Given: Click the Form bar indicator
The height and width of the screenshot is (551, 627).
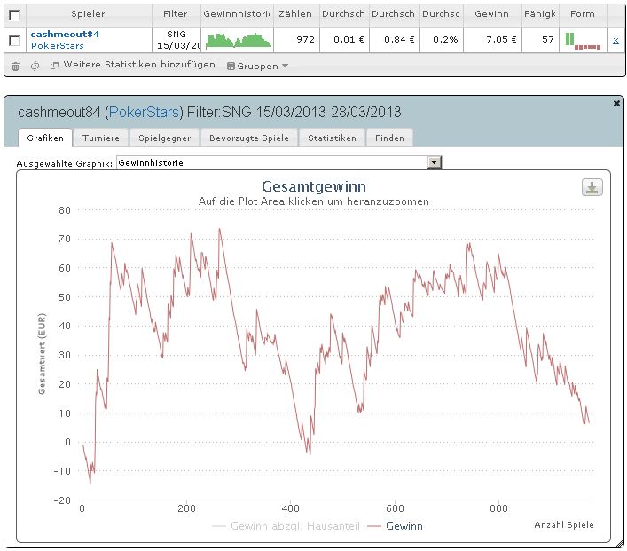Looking at the screenshot, I should [583, 41].
